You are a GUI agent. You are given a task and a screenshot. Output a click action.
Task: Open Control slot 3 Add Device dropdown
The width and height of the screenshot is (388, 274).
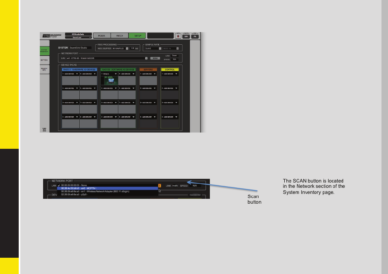[x=170, y=102]
